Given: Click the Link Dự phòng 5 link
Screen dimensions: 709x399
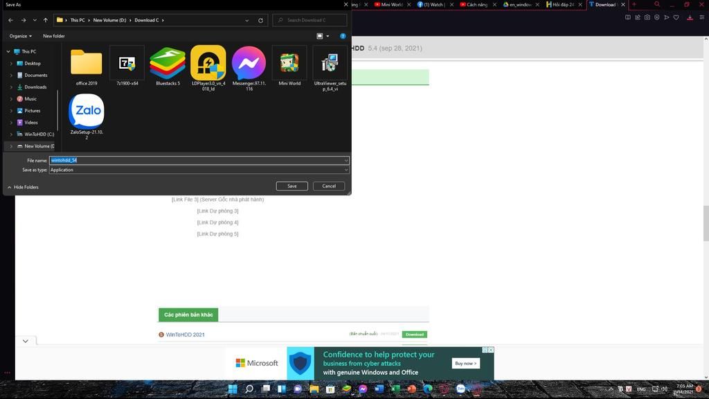Looking at the screenshot, I should pyautogui.click(x=217, y=233).
